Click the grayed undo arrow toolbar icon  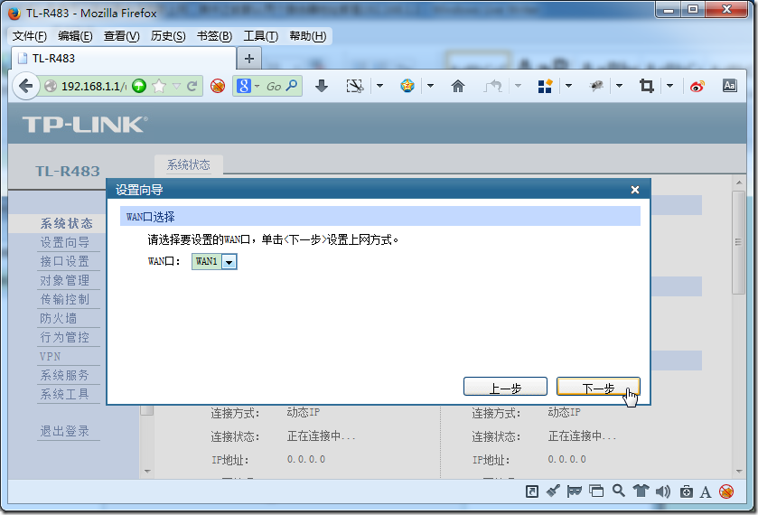pyautogui.click(x=492, y=86)
